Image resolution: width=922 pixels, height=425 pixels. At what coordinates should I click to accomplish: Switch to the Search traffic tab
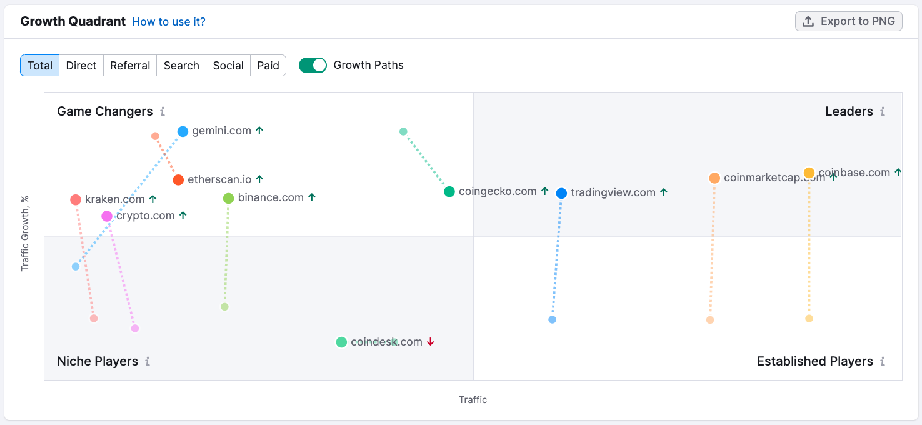point(181,66)
